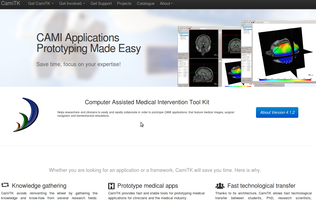Click the 'Whether you are looking for an application' text

(155, 170)
